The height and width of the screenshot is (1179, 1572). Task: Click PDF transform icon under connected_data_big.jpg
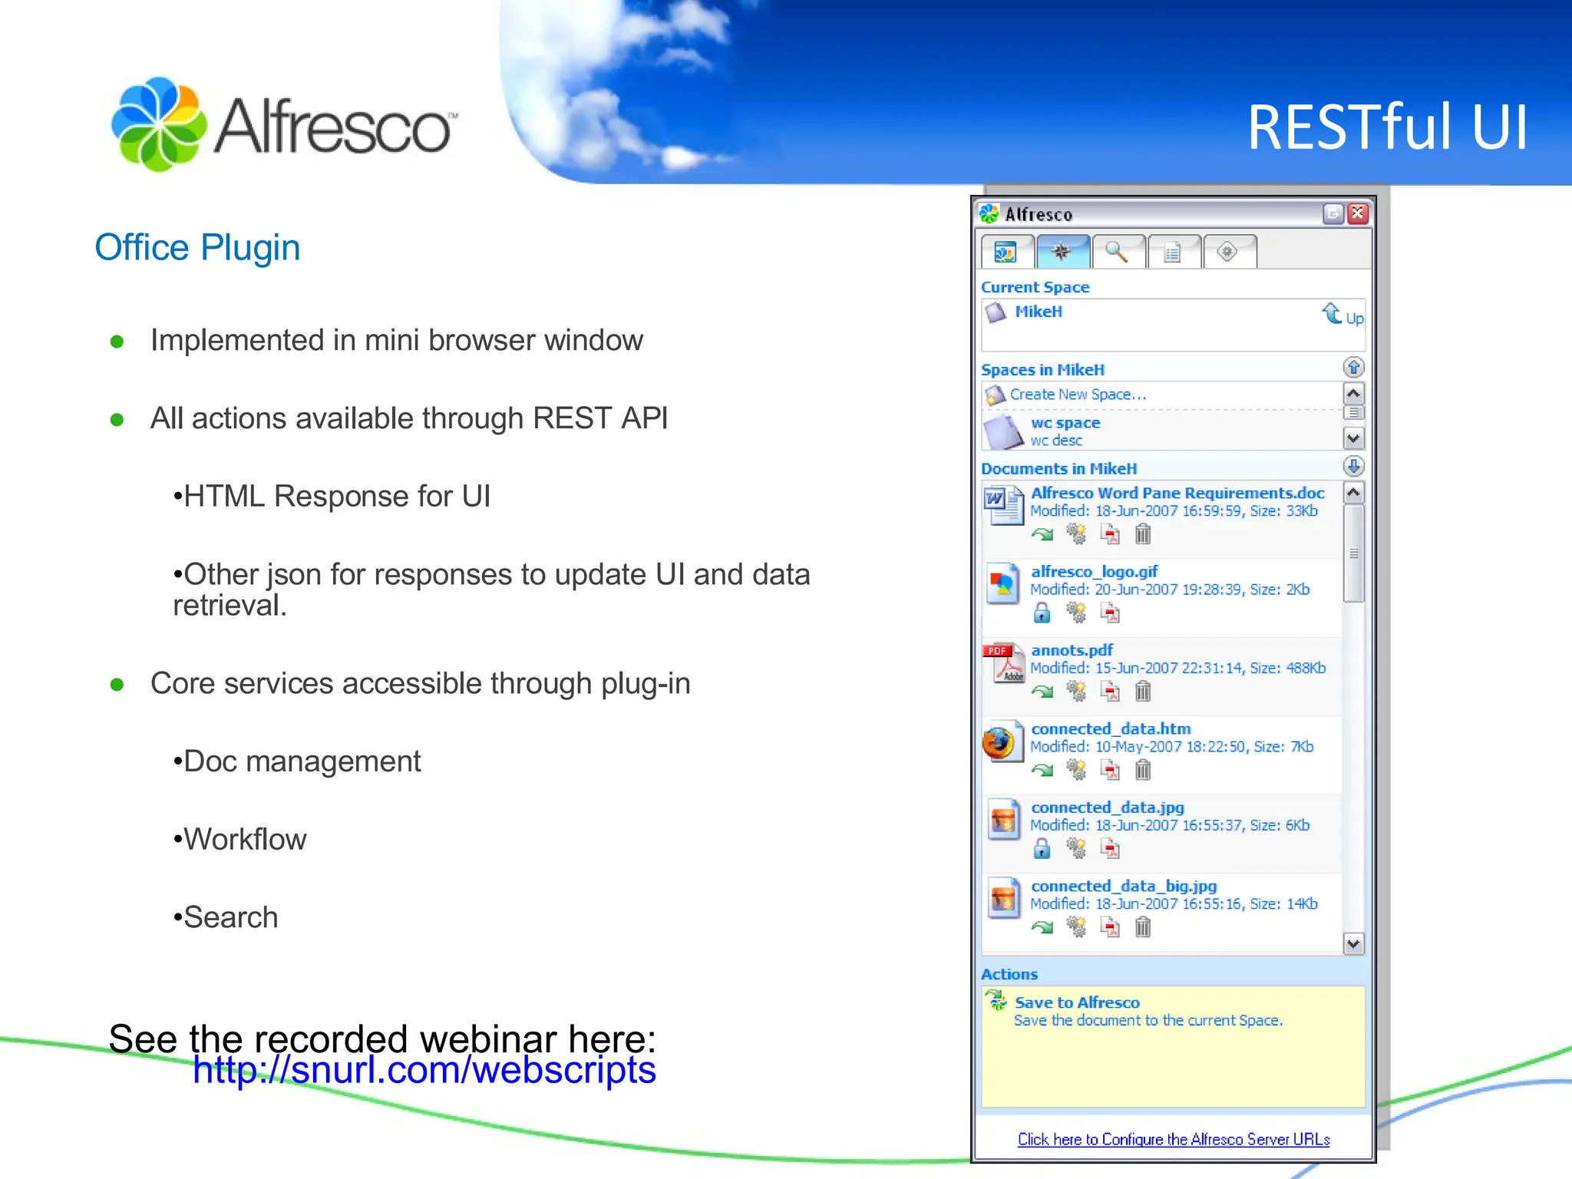1110,927
